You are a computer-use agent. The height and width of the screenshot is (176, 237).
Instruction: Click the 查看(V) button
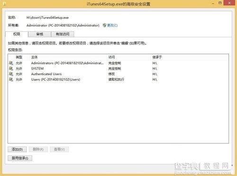click(59, 149)
